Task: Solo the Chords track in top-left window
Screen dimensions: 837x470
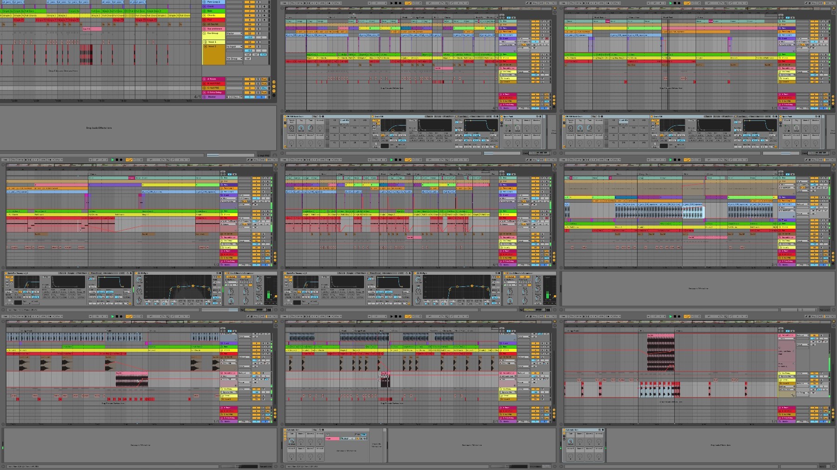Action: pos(259,15)
